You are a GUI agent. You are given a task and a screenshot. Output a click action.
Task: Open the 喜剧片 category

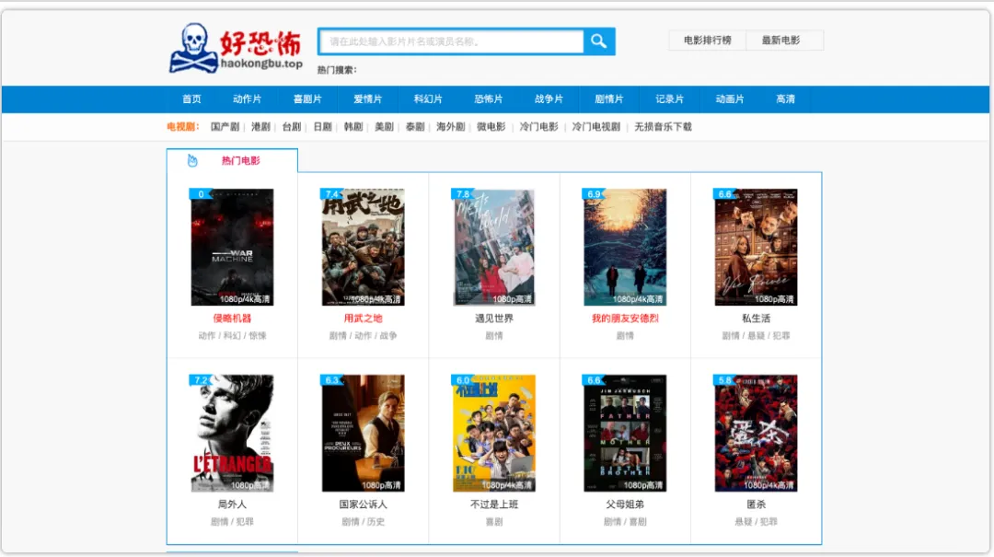[x=307, y=99]
